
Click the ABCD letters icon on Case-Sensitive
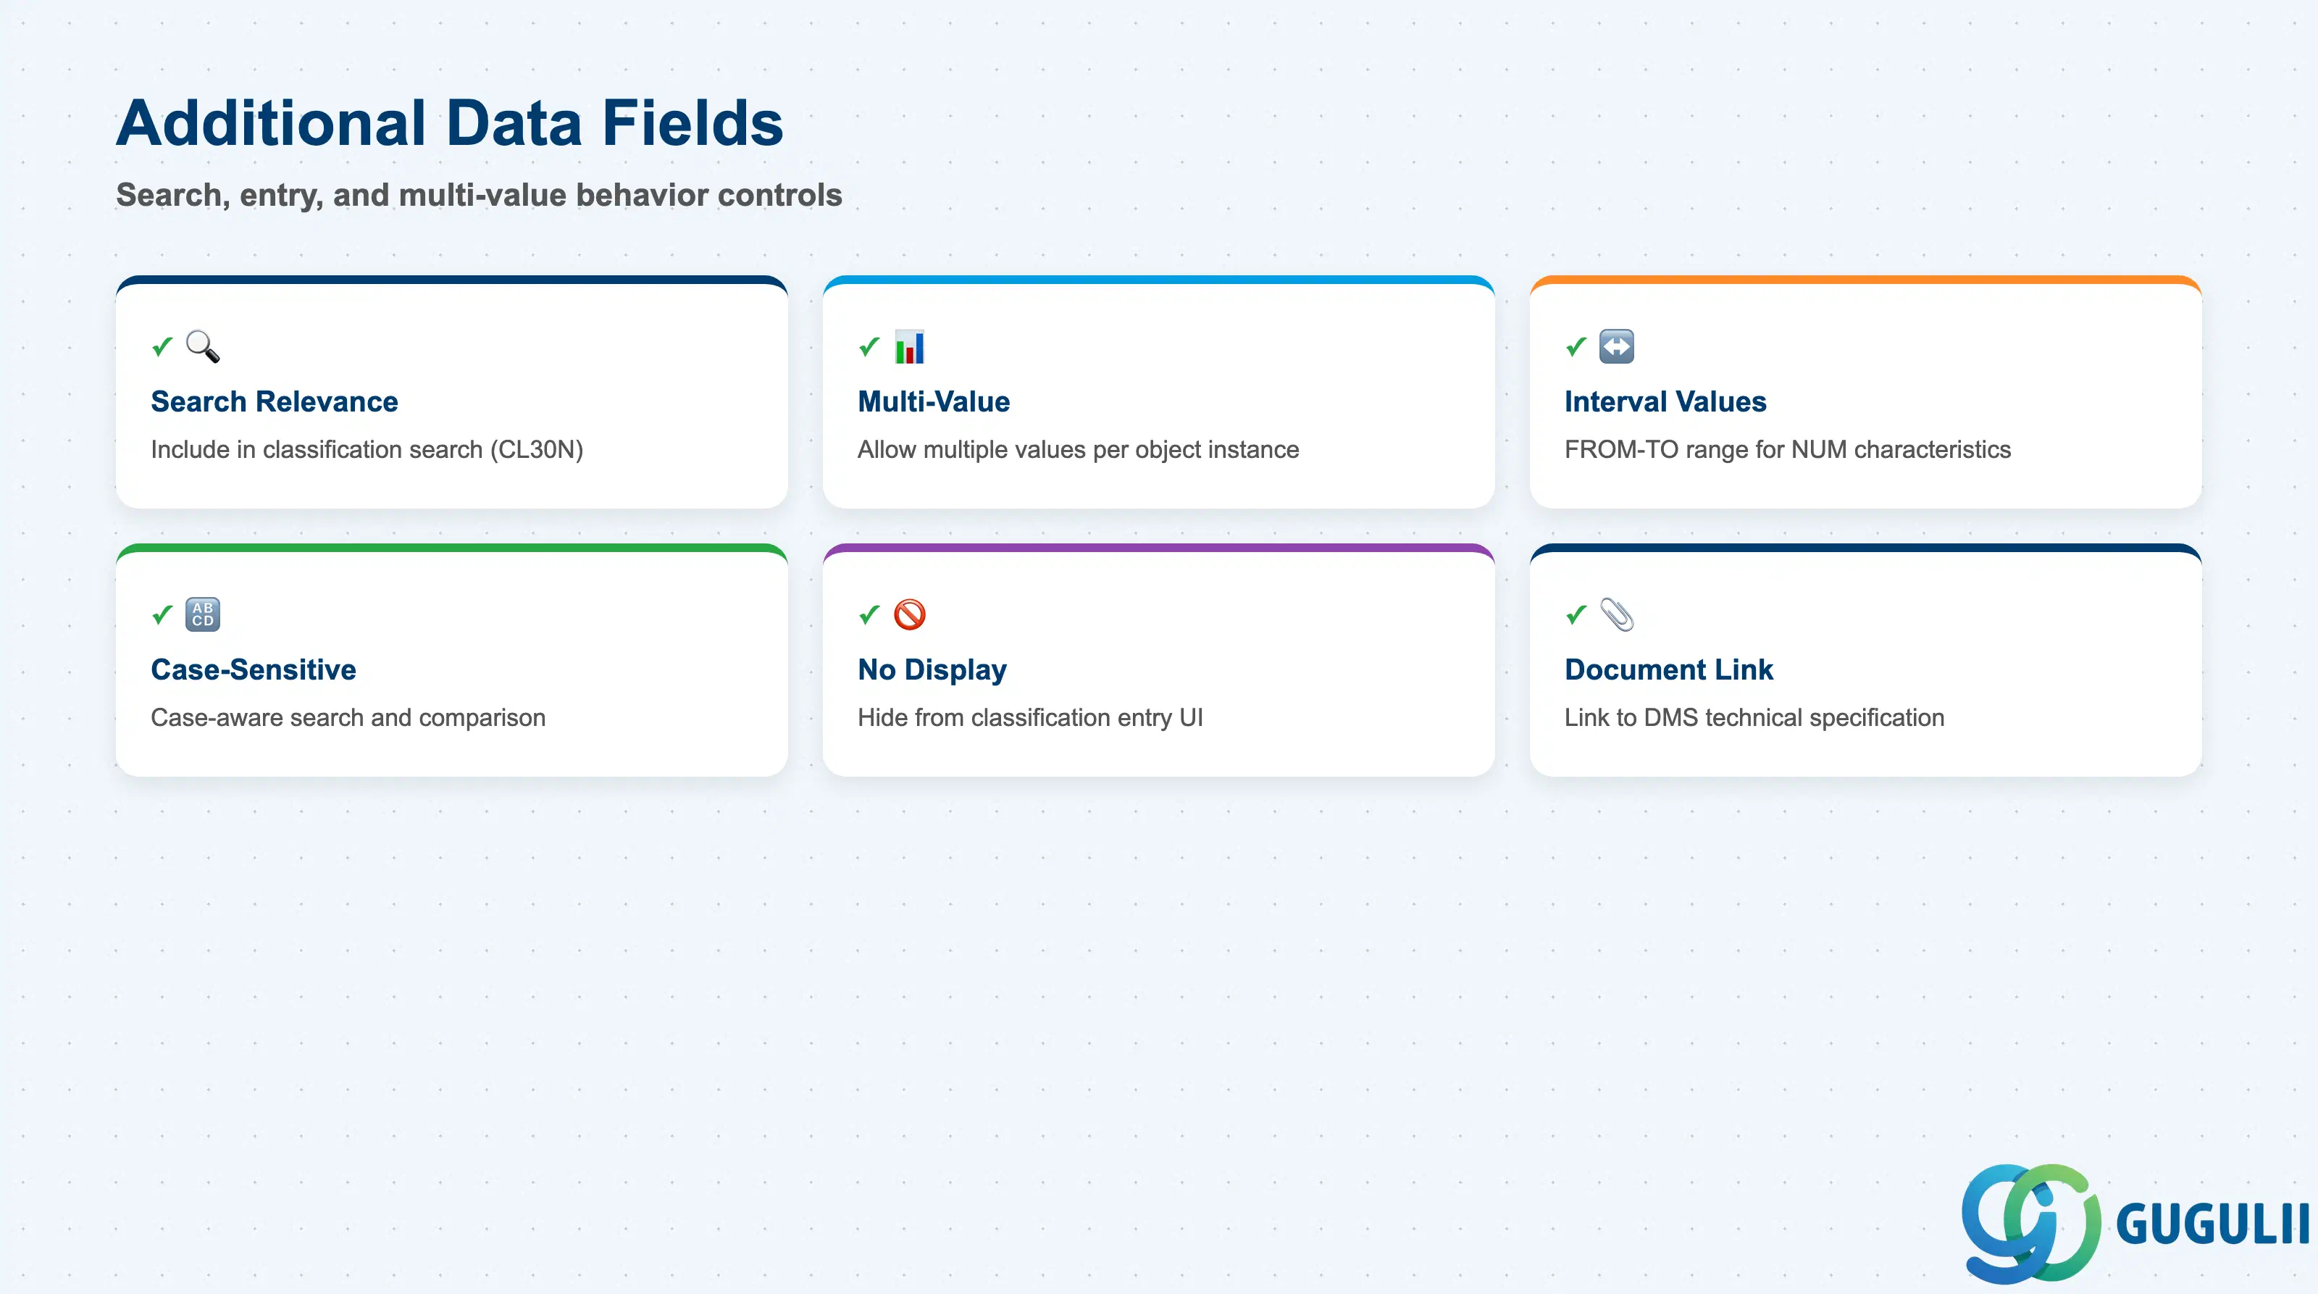pyautogui.click(x=203, y=614)
